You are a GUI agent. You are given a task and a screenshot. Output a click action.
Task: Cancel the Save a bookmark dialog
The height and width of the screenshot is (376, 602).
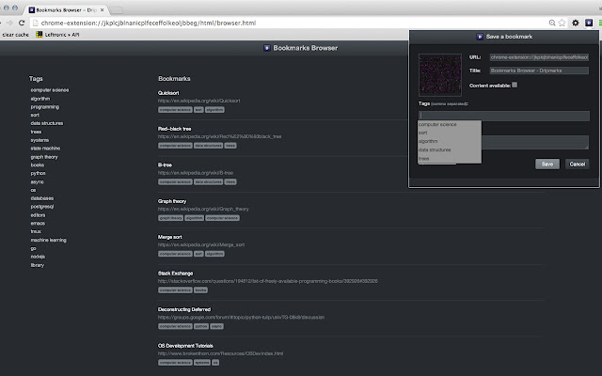(x=577, y=164)
